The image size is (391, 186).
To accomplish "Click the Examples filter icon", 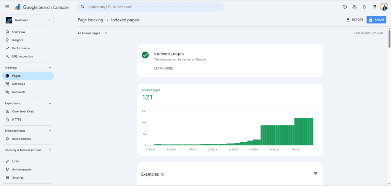I will pyautogui.click(x=315, y=173).
